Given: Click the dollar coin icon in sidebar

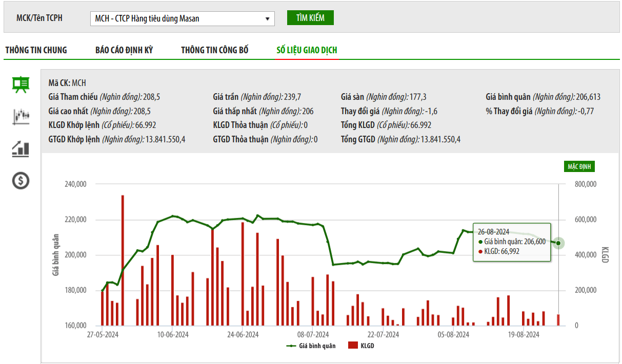Looking at the screenshot, I should click(x=21, y=180).
